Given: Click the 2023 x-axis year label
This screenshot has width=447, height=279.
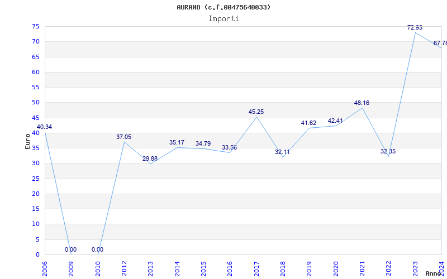Looking at the screenshot, I should [x=415, y=269].
